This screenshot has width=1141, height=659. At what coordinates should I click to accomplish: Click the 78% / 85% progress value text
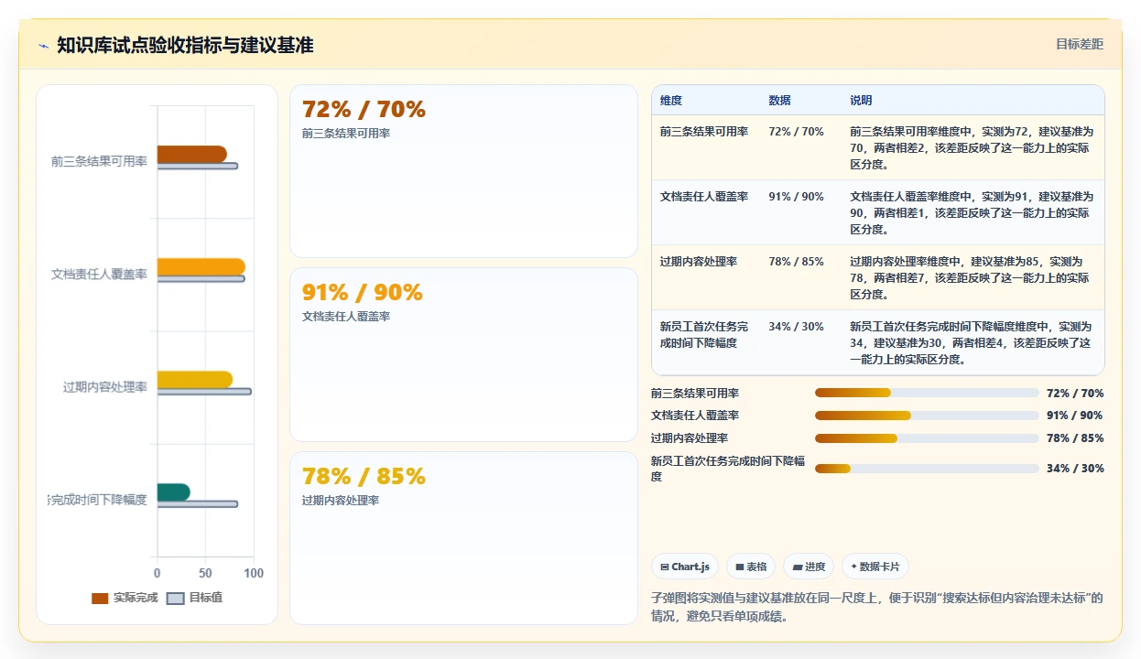[x=1075, y=438]
